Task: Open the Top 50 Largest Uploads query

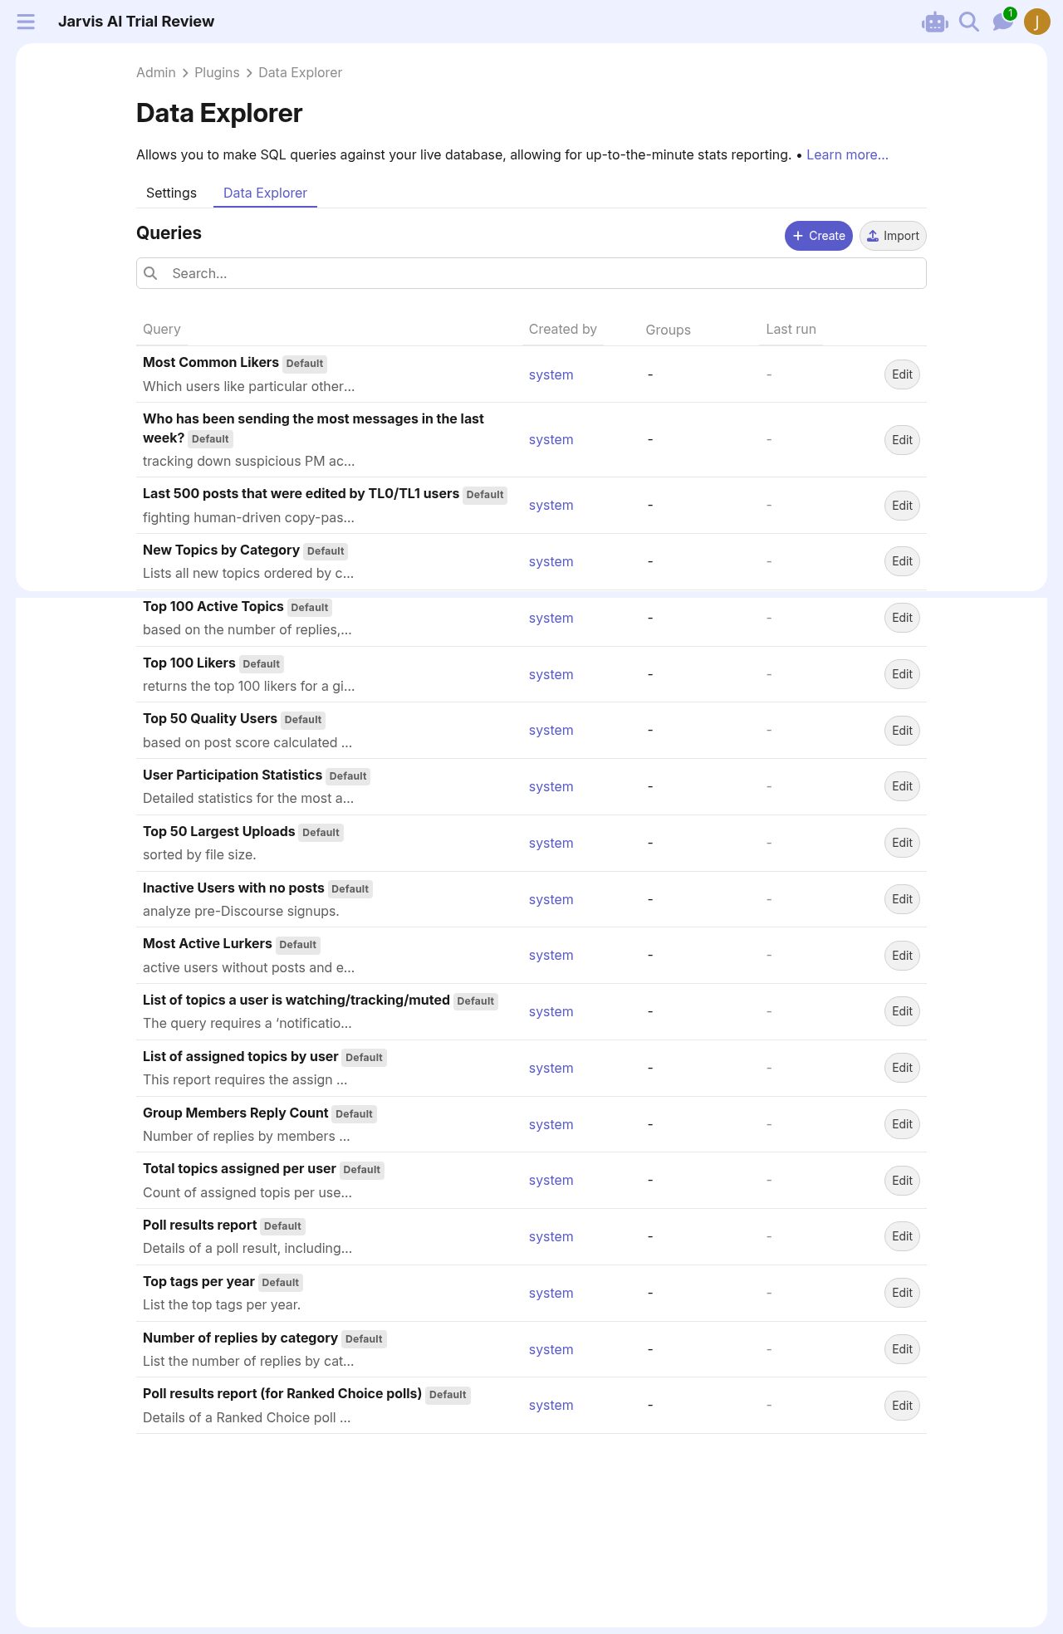Action: point(219,831)
